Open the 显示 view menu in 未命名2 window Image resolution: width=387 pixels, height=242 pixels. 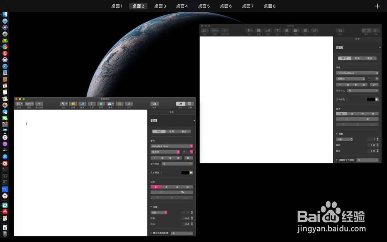tap(19, 104)
